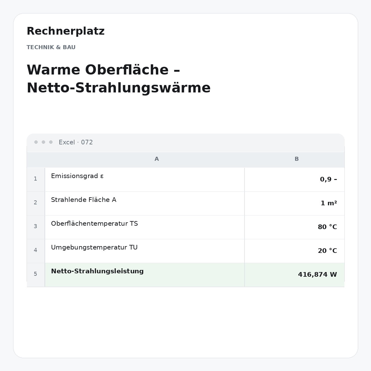The width and height of the screenshot is (371, 371).
Task: Click the heading Warme Oberfläche – Netto-Strahlungswärme
Action: (119, 79)
